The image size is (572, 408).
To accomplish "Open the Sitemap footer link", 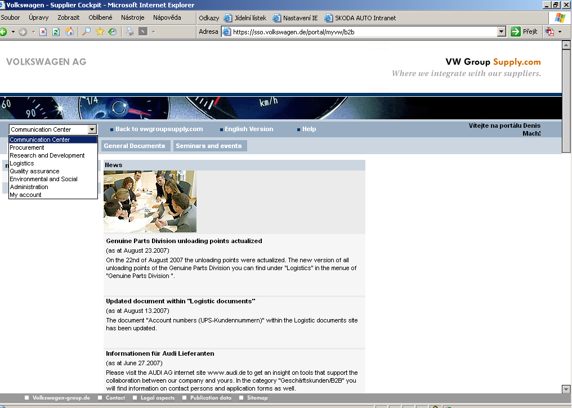I will coord(257,398).
